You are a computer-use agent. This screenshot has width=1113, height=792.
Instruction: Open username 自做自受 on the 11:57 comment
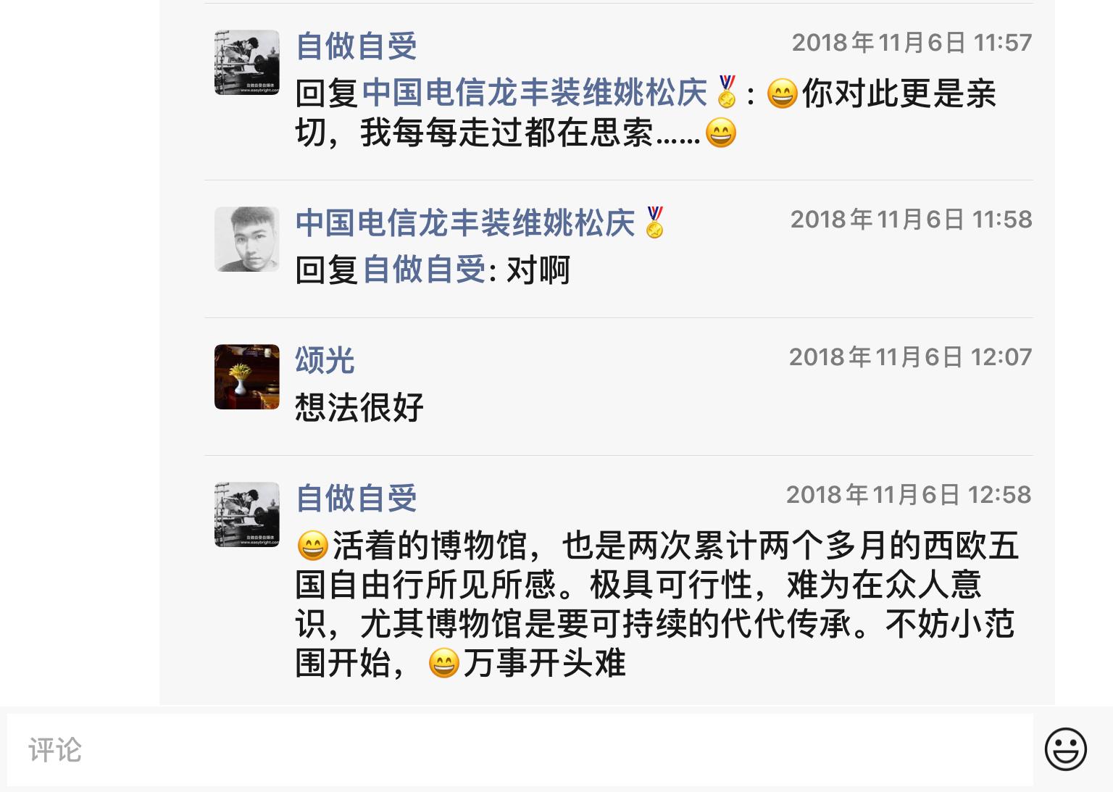click(x=357, y=46)
